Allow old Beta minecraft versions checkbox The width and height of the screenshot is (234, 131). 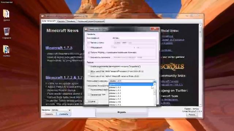click(x=88, y=71)
